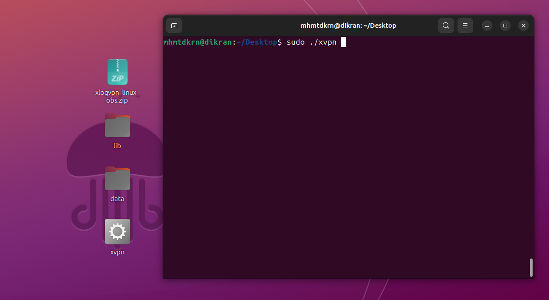
Task: Click the xlogvpn_linux_obs.zip file name label
Action: [x=117, y=96]
